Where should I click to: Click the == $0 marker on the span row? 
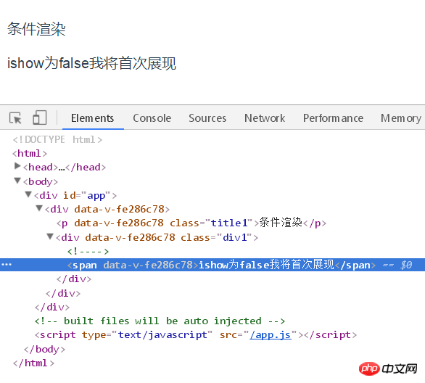click(397, 265)
